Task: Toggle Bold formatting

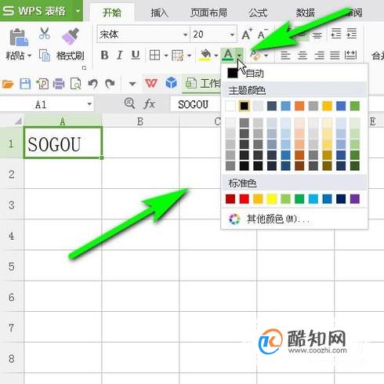Action: 104,55
